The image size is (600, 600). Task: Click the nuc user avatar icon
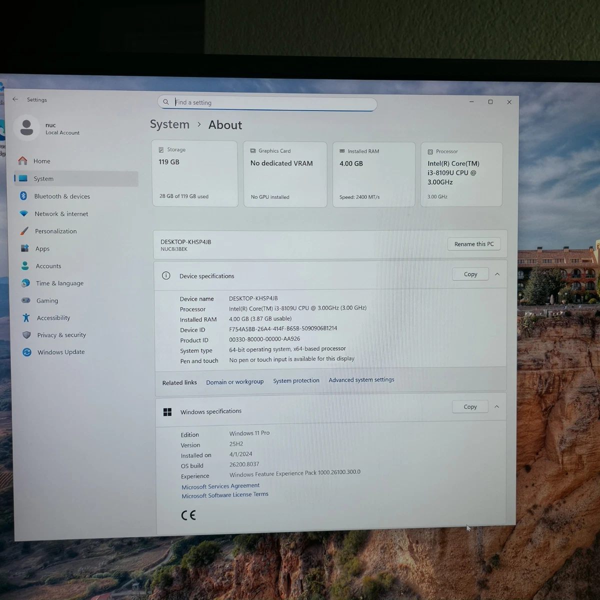point(26,128)
